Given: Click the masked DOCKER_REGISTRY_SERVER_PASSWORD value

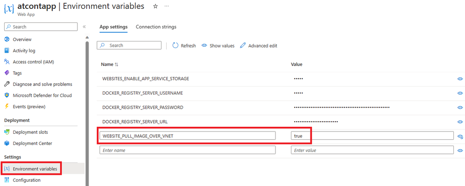Looking at the screenshot, I should 342,107.
